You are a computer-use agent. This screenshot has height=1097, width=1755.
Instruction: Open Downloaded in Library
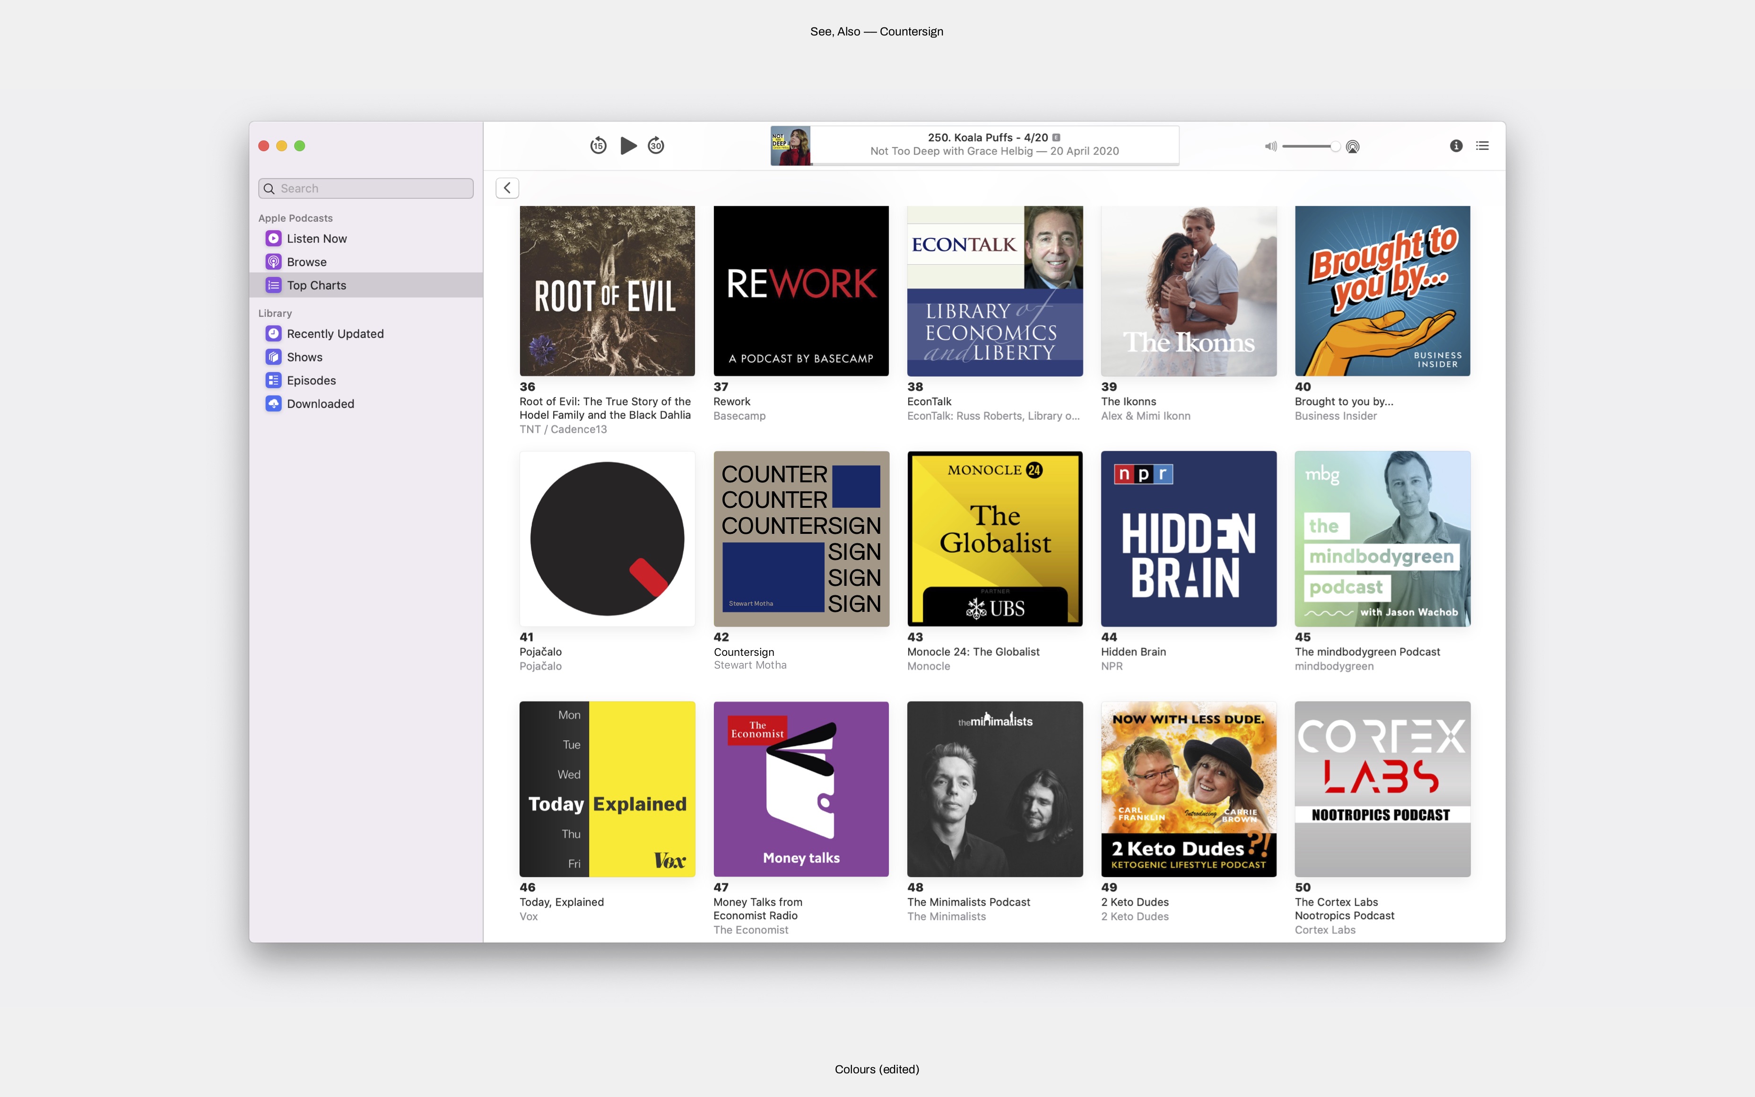[x=365, y=403]
